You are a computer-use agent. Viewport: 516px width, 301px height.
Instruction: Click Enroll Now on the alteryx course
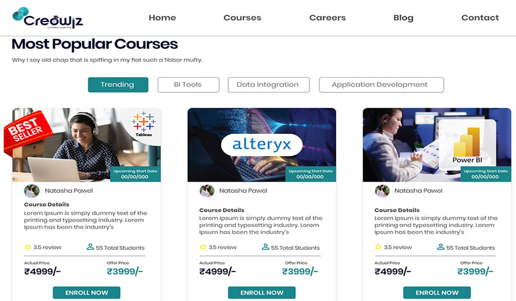(x=262, y=292)
